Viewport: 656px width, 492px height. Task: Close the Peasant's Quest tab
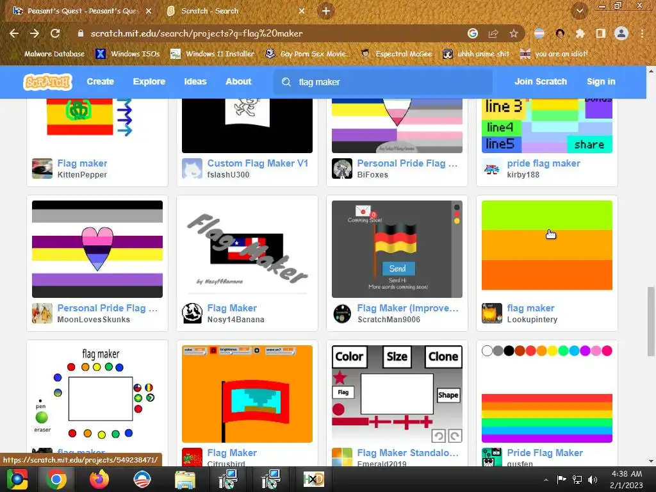tap(149, 12)
